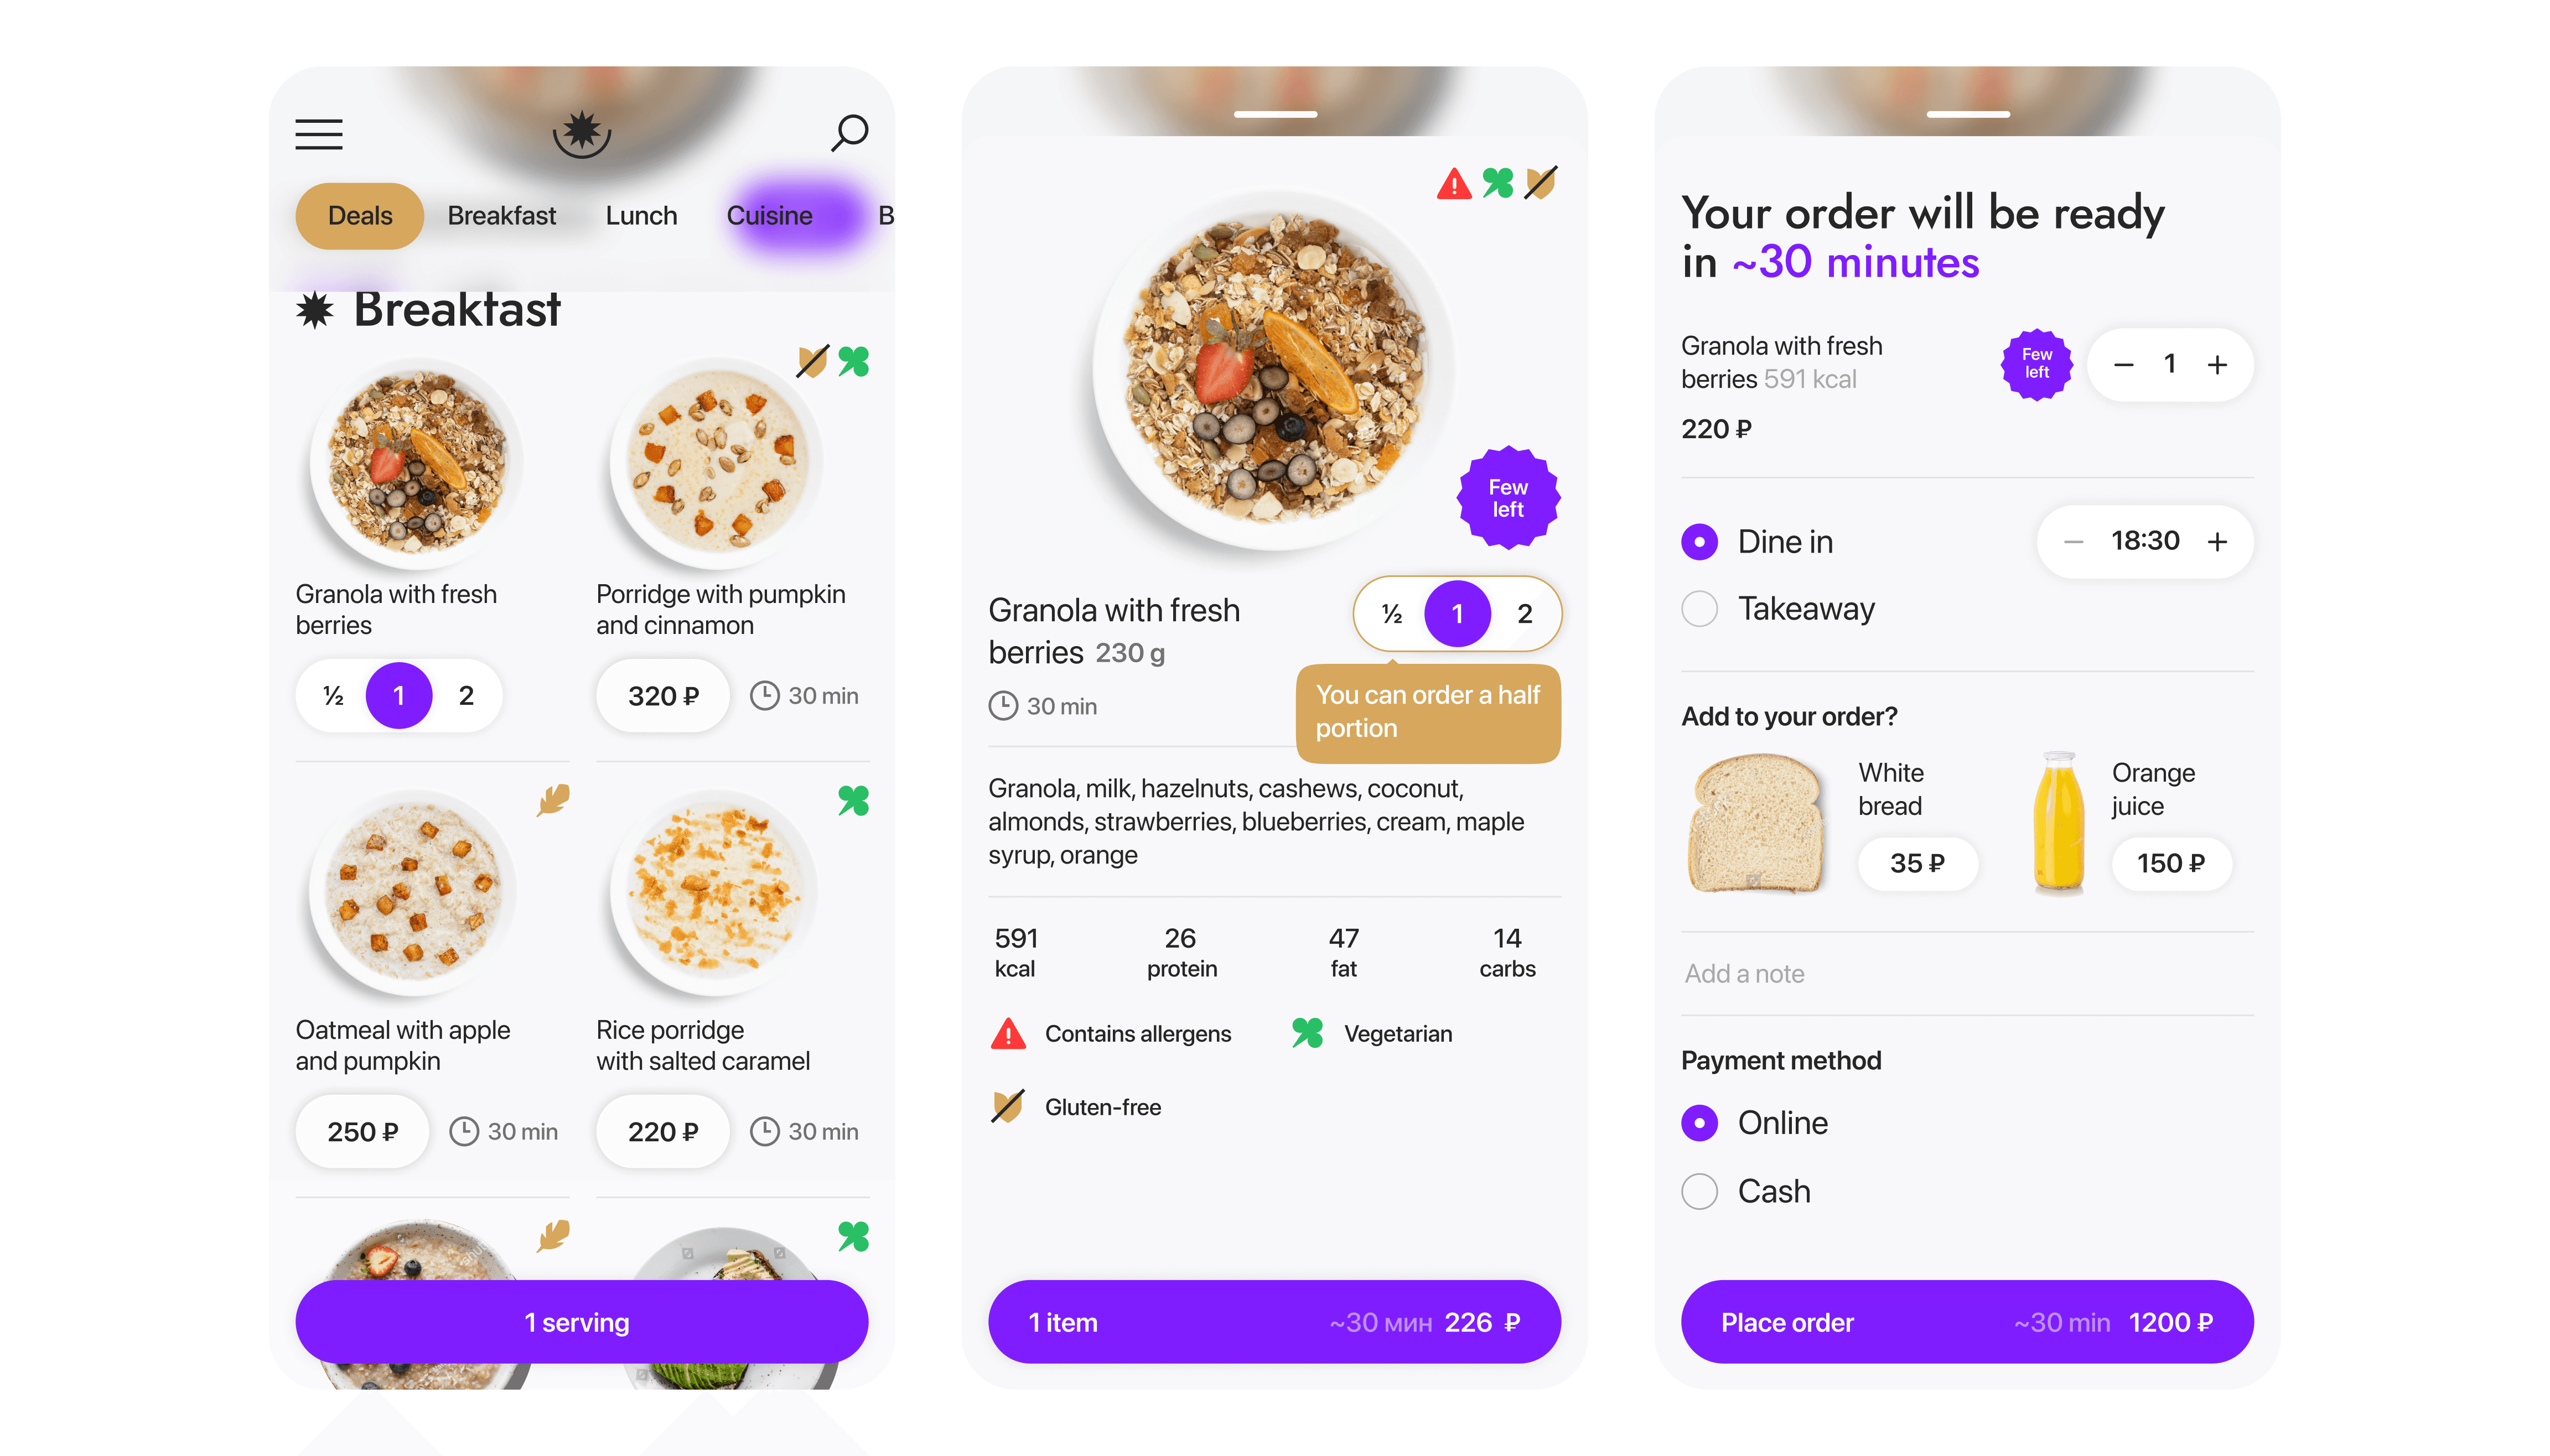Click the Add a note field
Image resolution: width=2550 pixels, height=1456 pixels.
(1966, 974)
